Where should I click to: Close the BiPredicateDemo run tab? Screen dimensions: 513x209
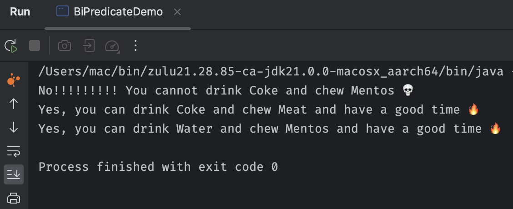[x=177, y=12]
